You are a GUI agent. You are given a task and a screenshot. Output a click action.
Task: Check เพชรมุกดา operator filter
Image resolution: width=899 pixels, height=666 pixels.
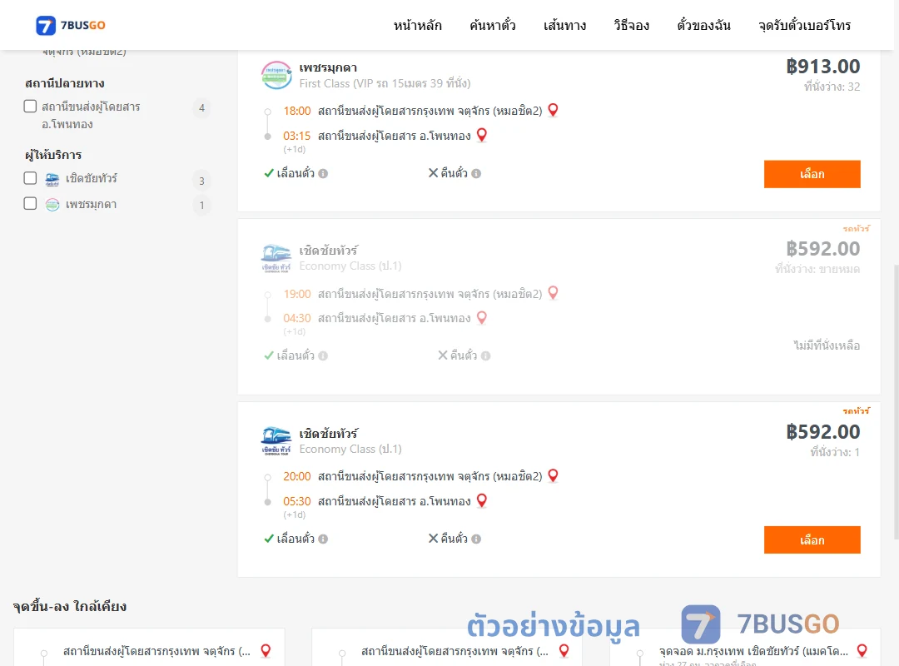tap(31, 204)
